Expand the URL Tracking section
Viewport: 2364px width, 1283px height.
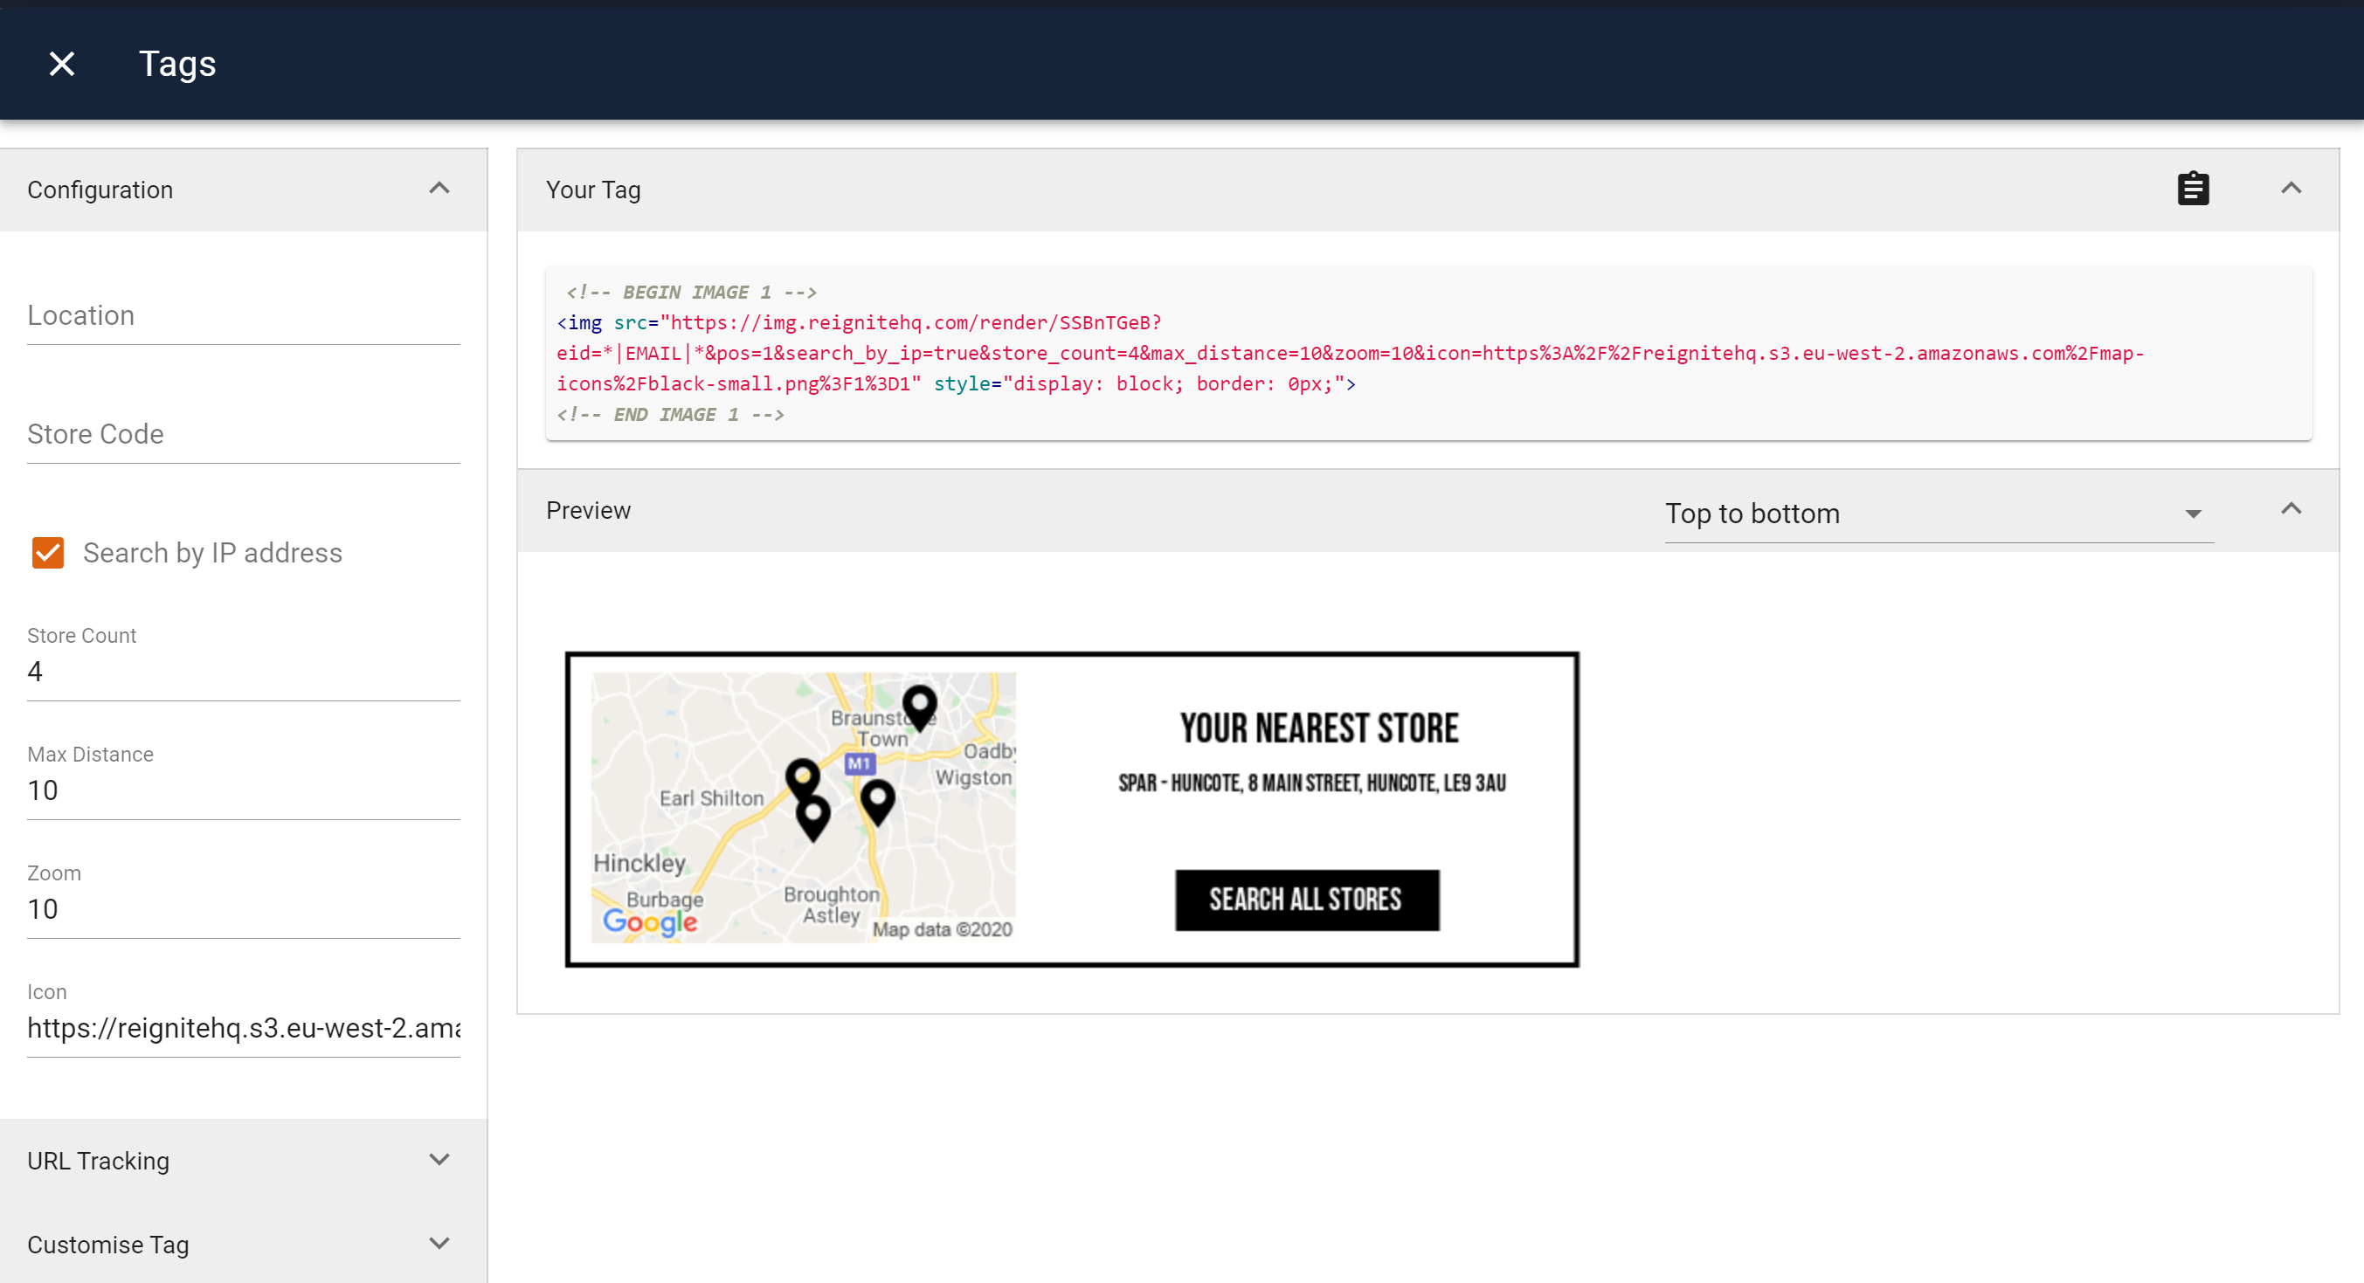click(439, 1160)
